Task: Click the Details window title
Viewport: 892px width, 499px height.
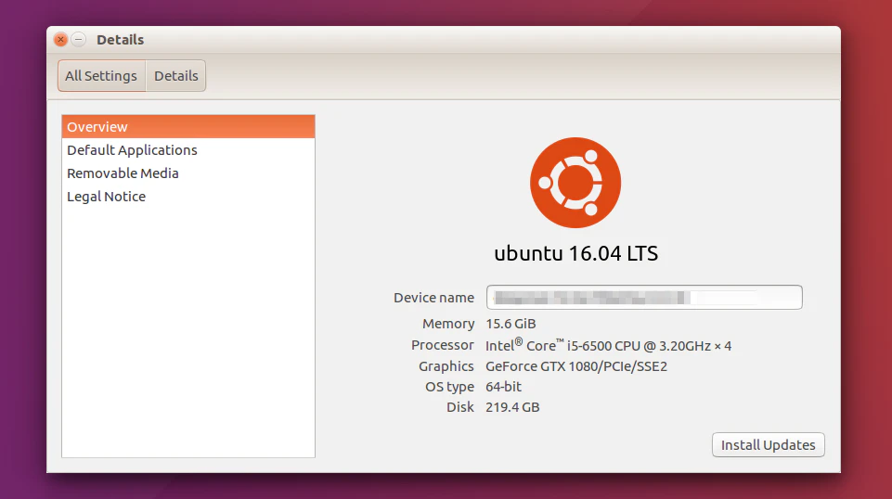Action: (120, 40)
